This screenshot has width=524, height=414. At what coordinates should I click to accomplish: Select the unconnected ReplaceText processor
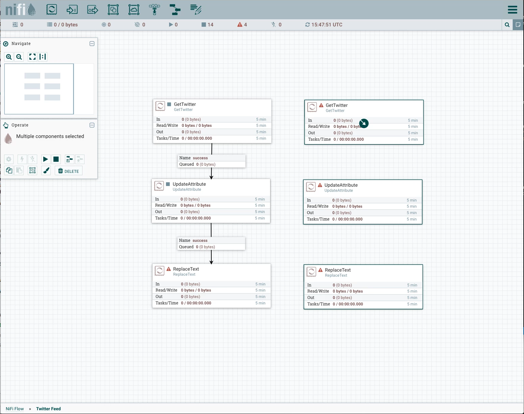pyautogui.click(x=363, y=287)
